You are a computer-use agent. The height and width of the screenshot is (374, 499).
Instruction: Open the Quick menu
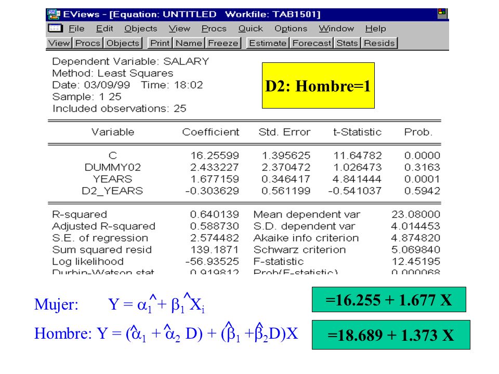[251, 29]
